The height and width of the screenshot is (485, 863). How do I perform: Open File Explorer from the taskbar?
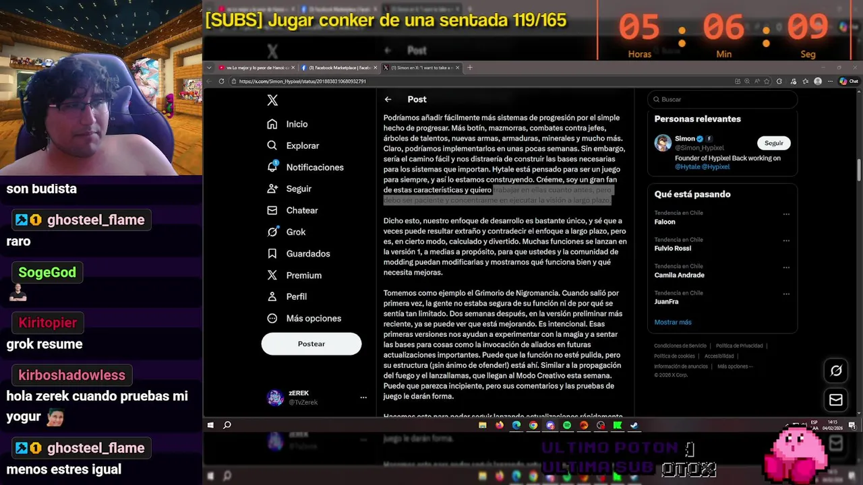tap(482, 425)
